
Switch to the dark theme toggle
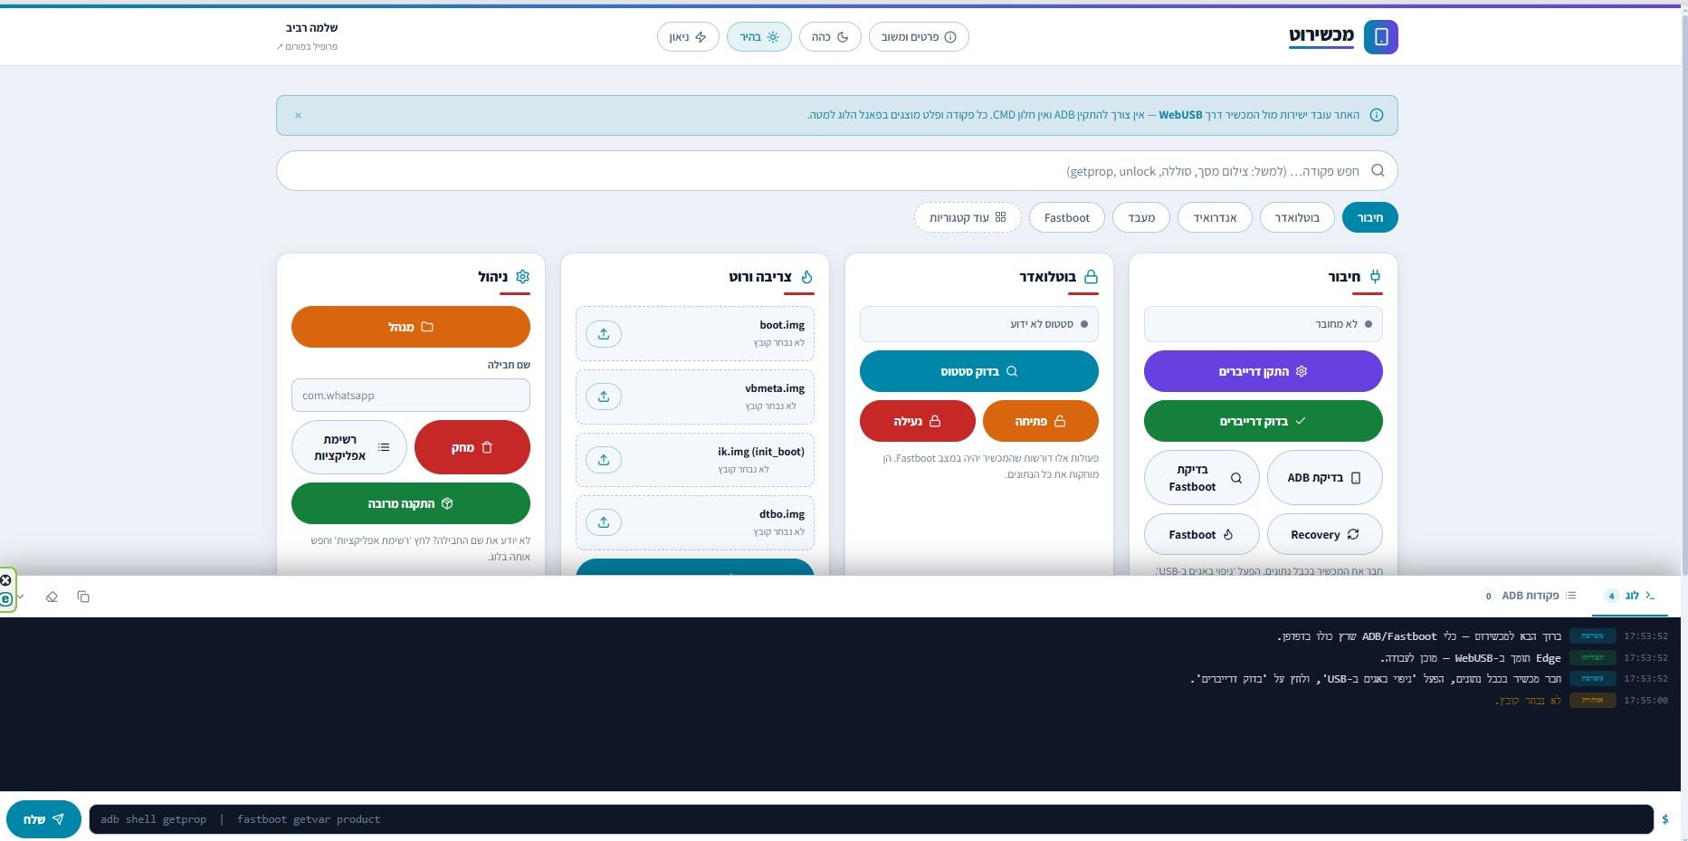pos(830,37)
